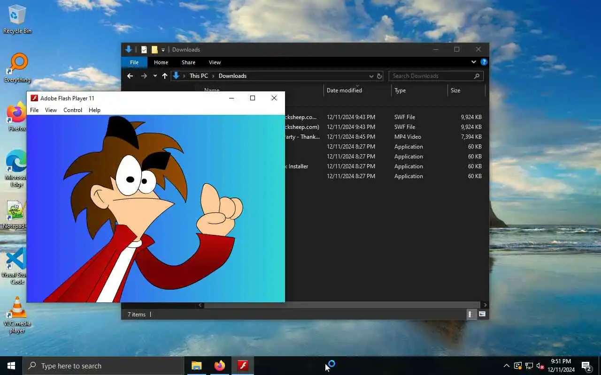
Task: Click the Flash Player taskbar icon
Action: click(243, 366)
